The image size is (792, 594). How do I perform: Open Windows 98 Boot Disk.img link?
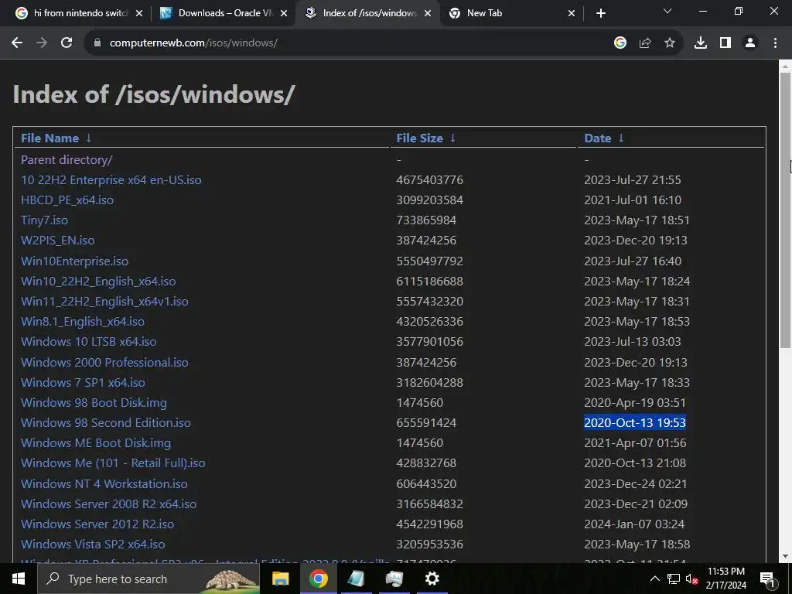click(x=94, y=402)
